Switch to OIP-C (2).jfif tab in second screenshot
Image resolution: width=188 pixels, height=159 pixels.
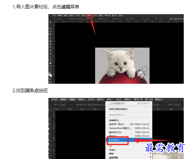pos(60,105)
